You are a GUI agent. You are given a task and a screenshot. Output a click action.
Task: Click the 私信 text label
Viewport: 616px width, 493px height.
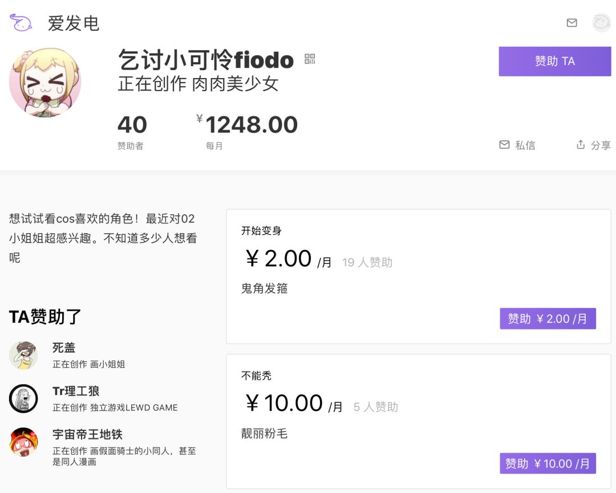click(x=525, y=145)
